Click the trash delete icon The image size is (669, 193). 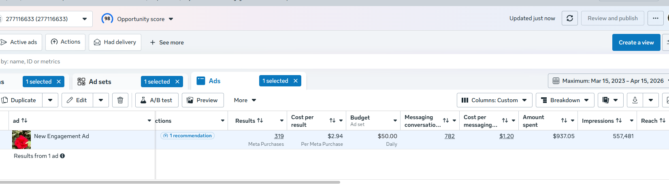tap(120, 100)
